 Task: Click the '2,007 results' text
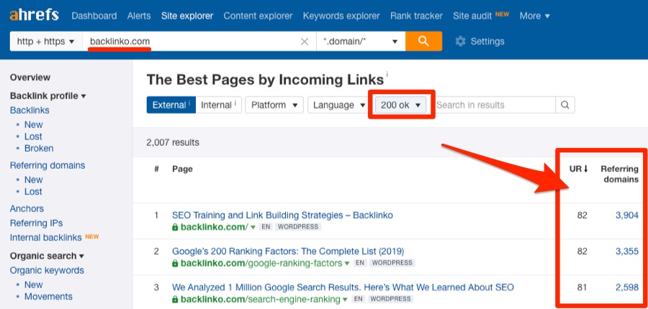click(173, 143)
